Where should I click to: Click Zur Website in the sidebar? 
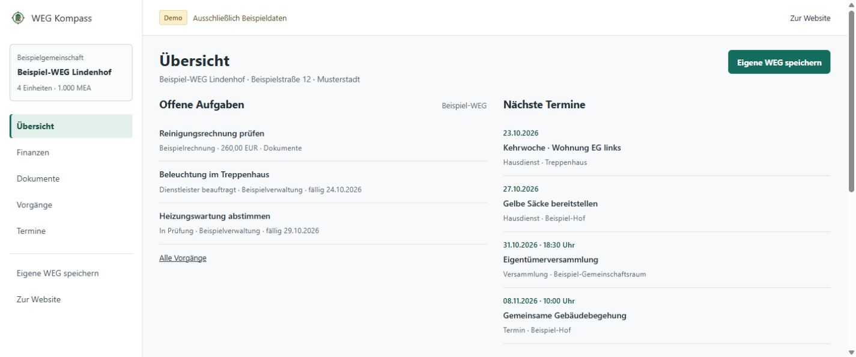click(x=71, y=299)
